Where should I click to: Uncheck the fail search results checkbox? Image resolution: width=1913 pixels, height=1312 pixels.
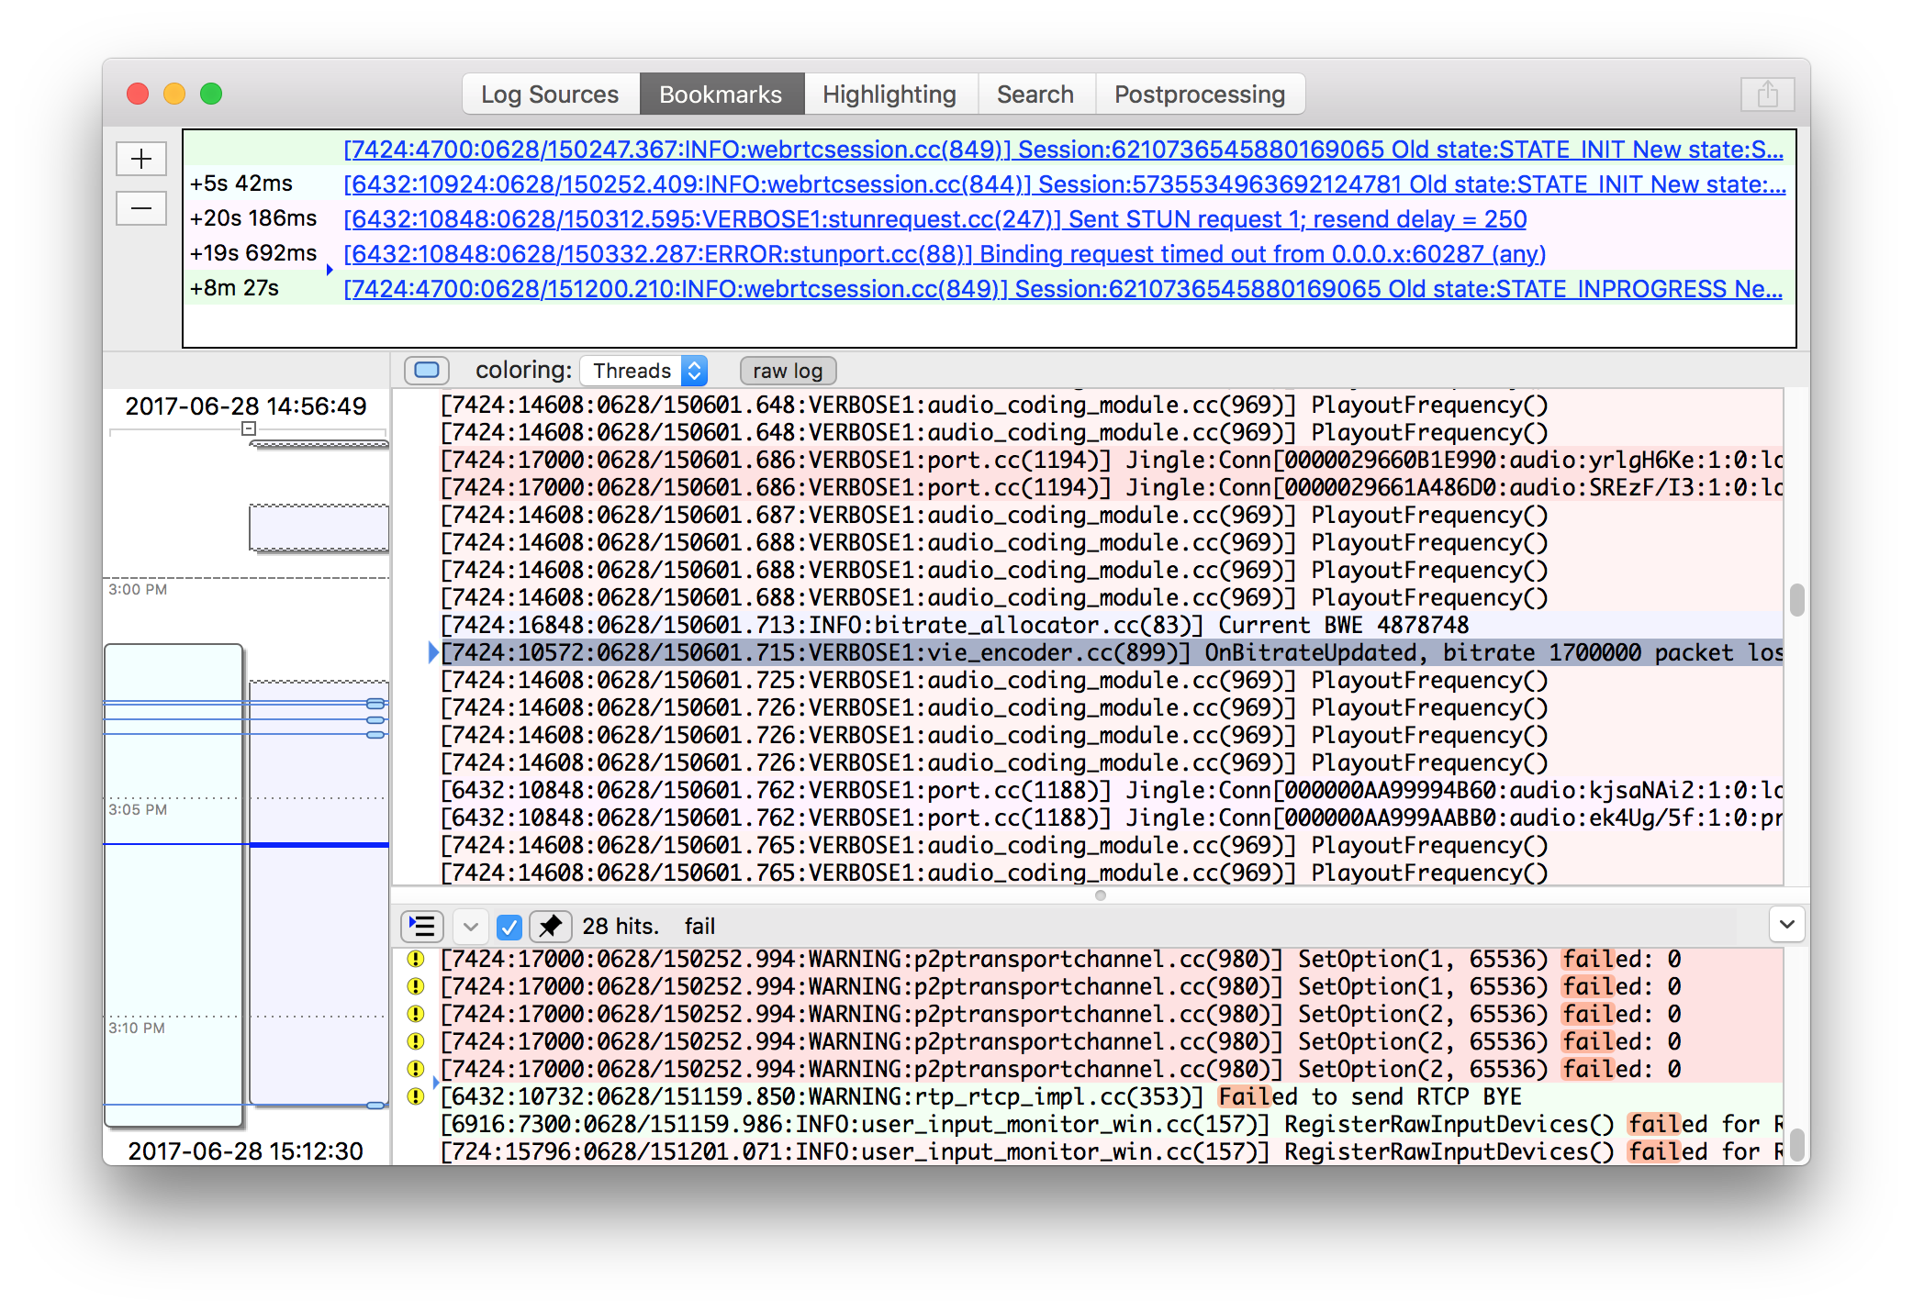click(509, 927)
